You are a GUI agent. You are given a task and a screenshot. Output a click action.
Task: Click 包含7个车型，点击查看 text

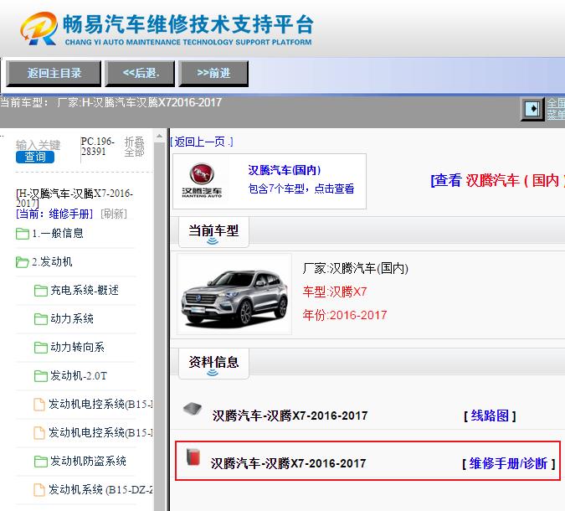click(301, 188)
